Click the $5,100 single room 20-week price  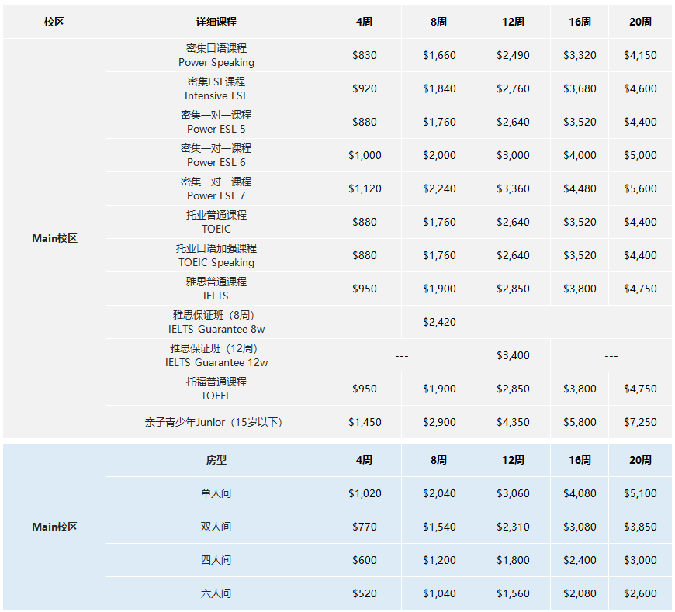(640, 493)
